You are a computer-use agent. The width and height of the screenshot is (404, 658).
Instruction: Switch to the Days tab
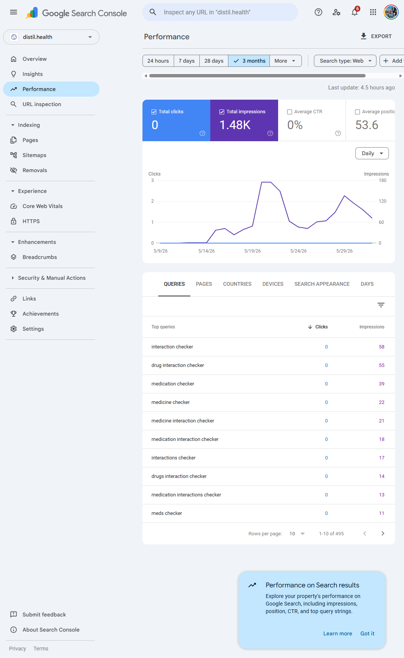[367, 284]
